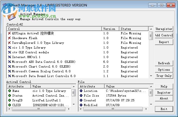This screenshot has width=178, height=117.
Task: Click ActiveX Control panel horizontal scrollbar thumb
Action: click(39, 109)
